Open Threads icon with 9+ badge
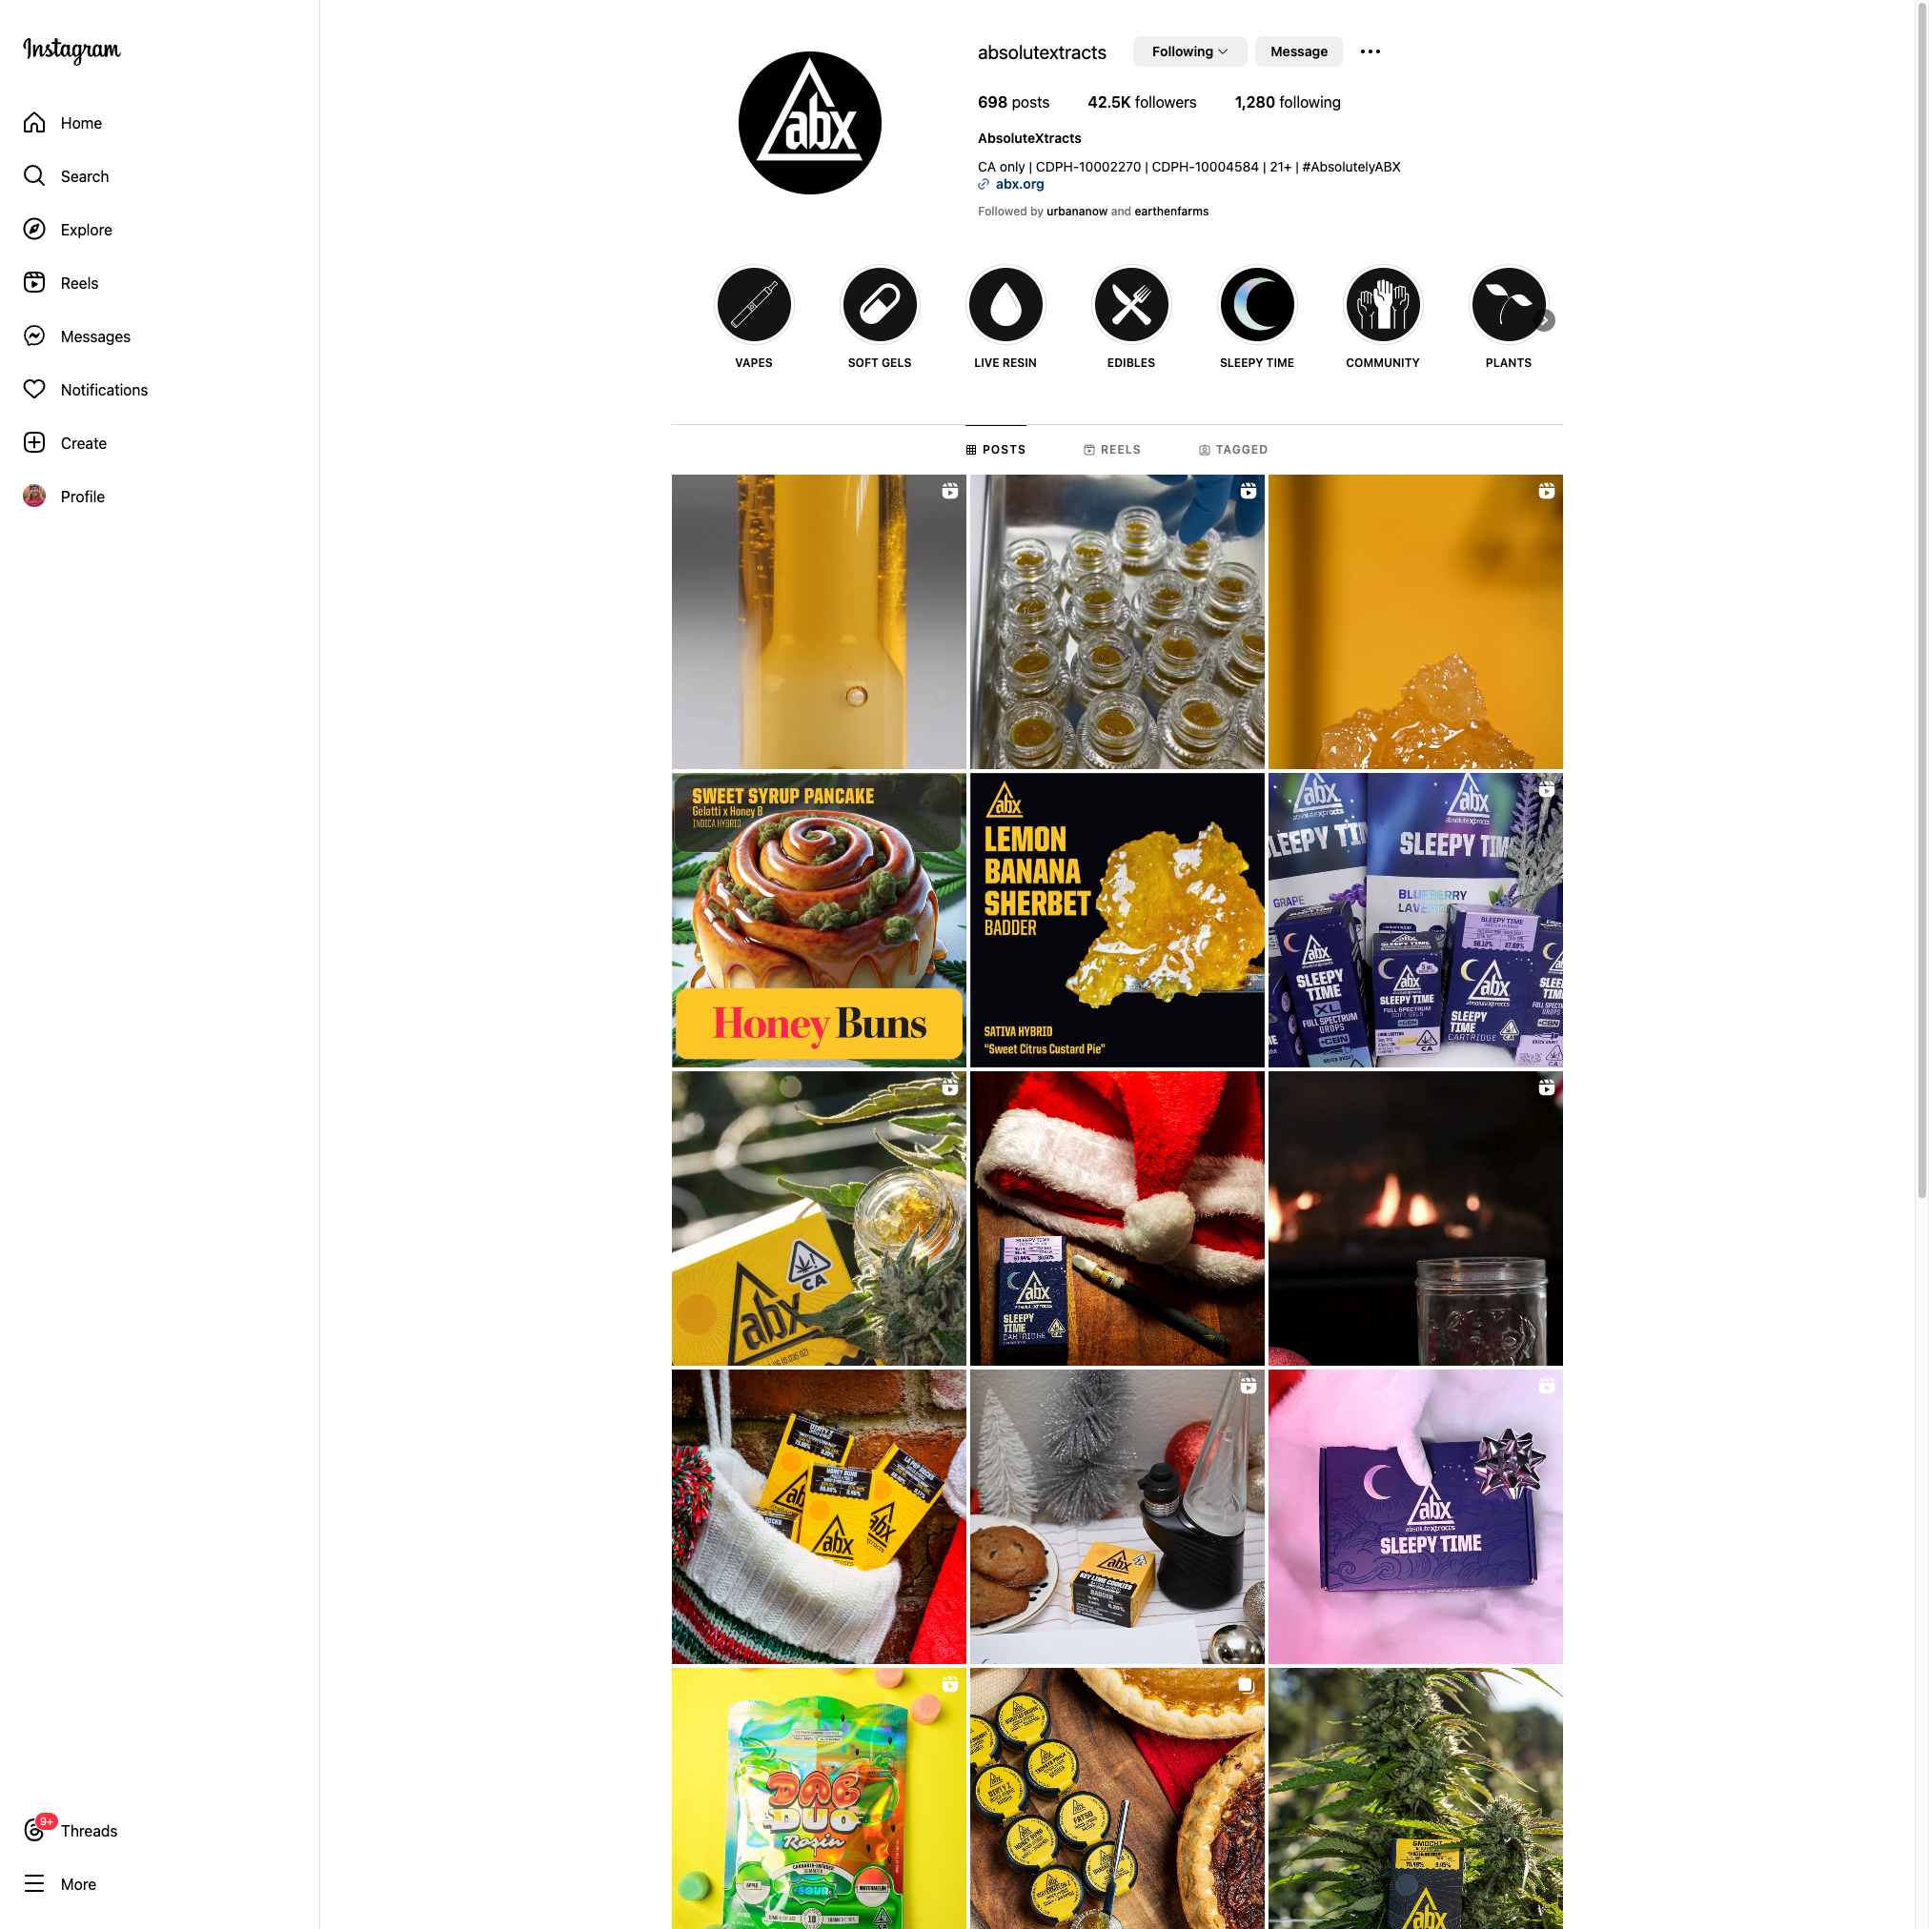Screen dimensions: 1929x1929 click(35, 1829)
